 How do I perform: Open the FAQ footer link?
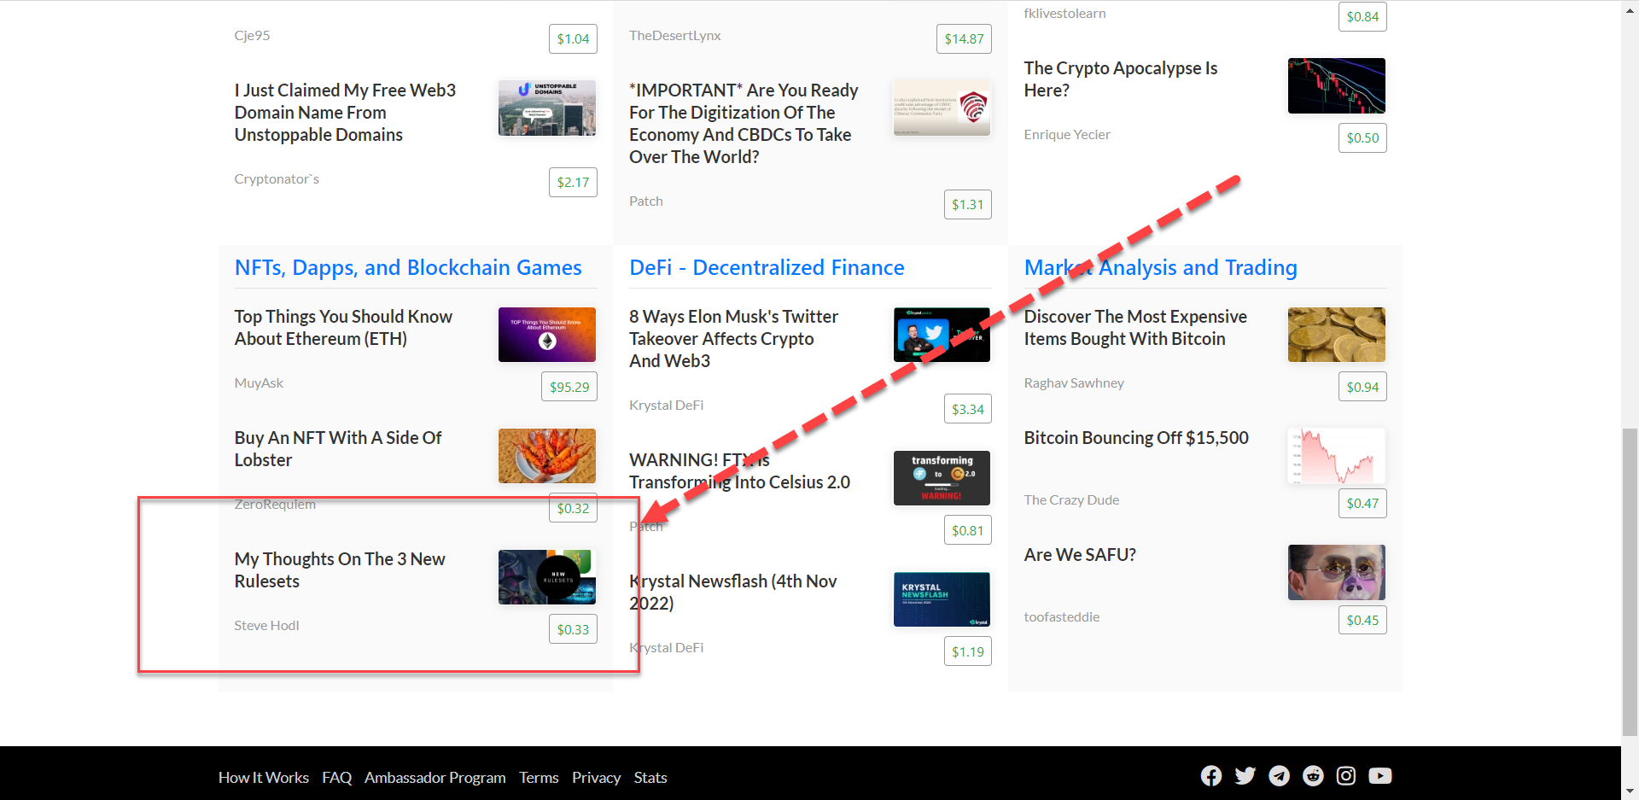click(x=337, y=778)
